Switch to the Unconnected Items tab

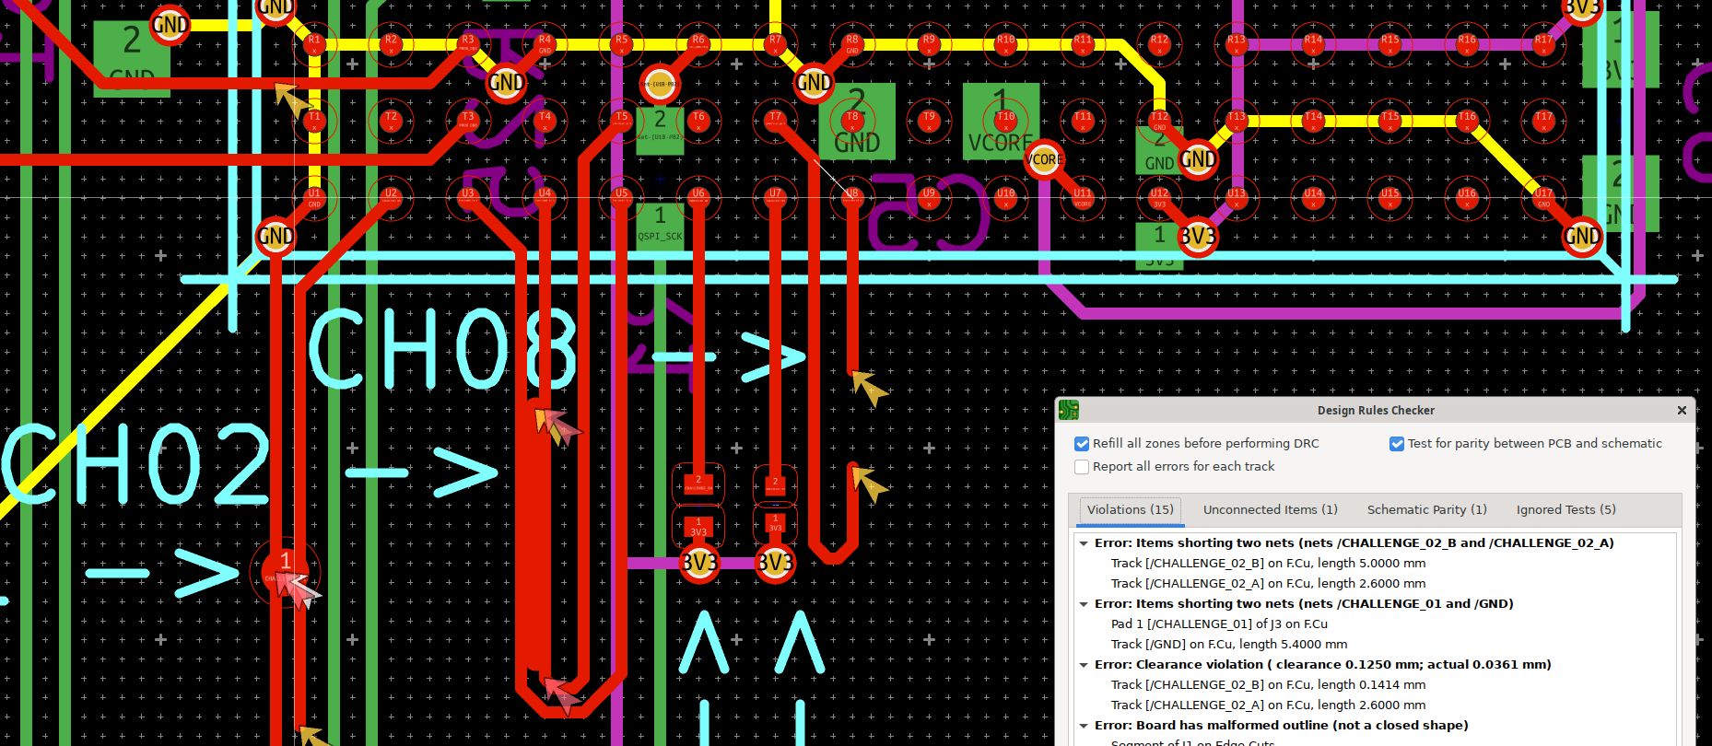1270,510
